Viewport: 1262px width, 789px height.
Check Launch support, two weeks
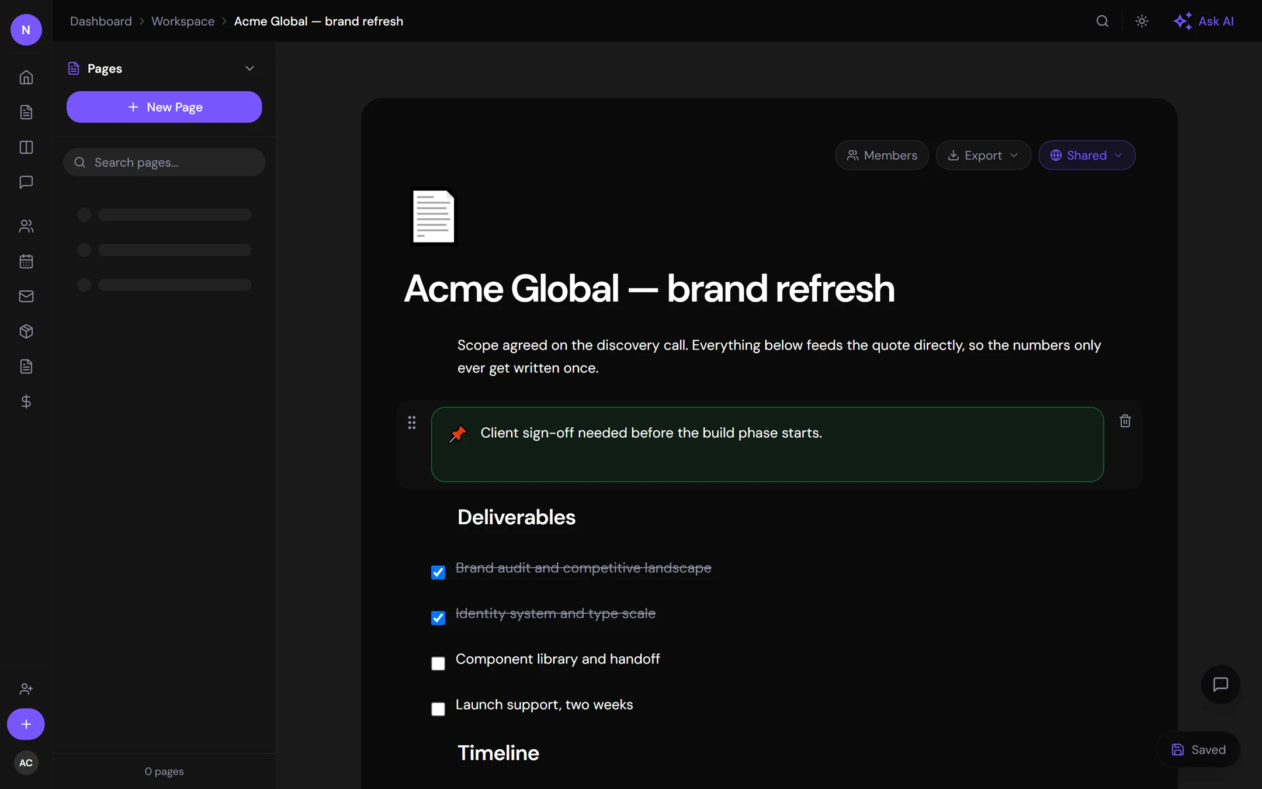(438, 709)
